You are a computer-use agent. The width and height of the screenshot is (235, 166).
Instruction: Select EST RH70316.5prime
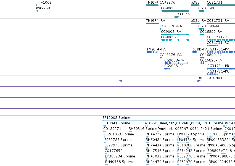point(130,132)
